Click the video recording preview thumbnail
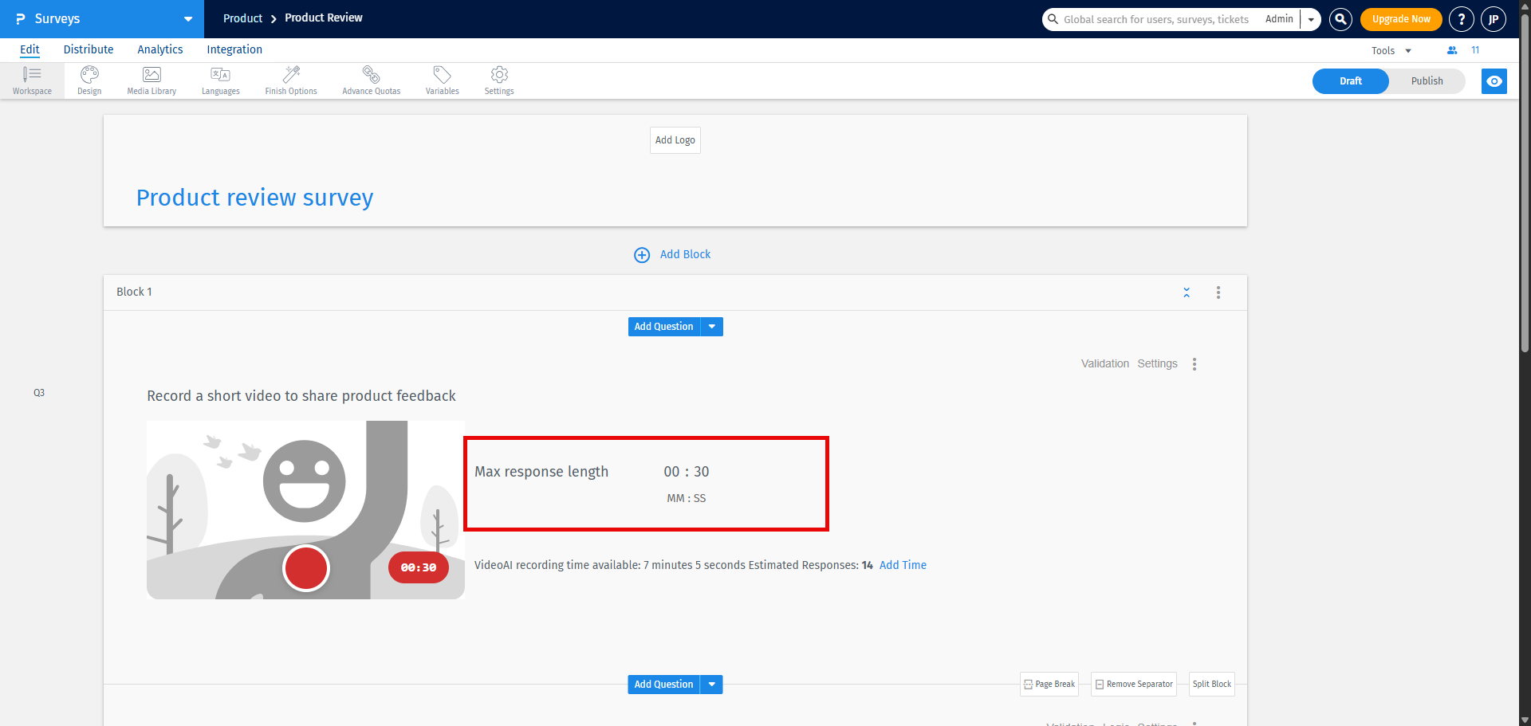Screen dimensions: 1531x726 point(305,510)
